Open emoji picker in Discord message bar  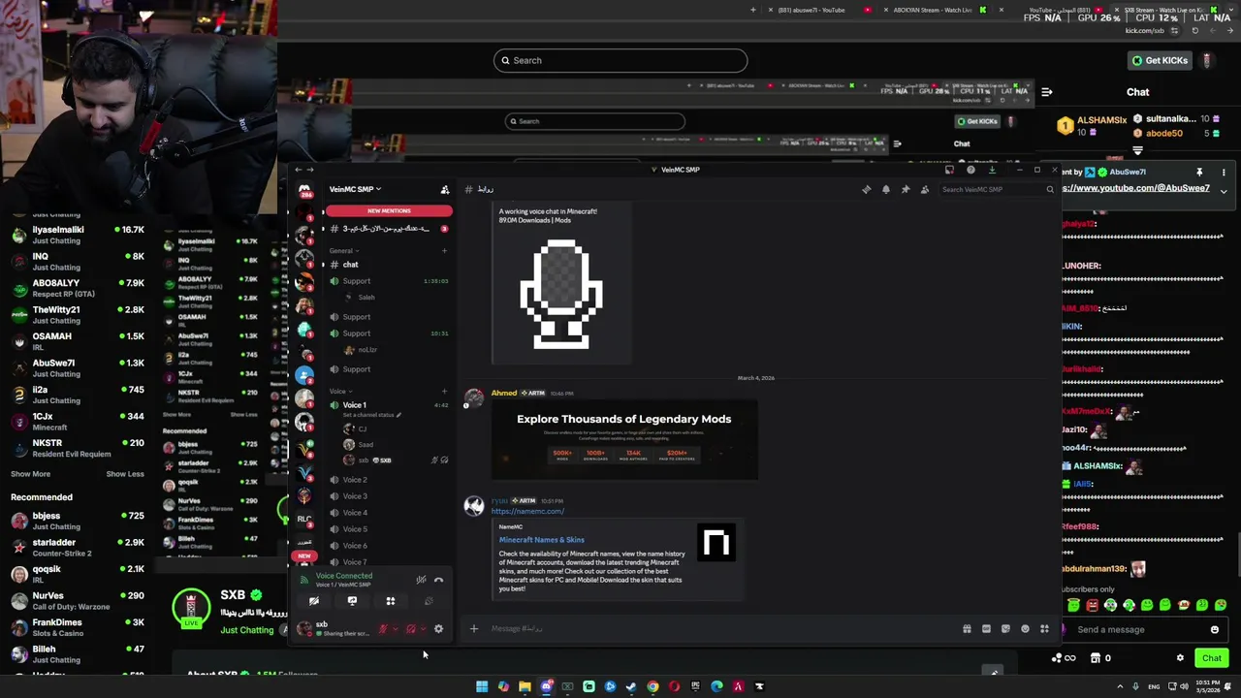click(1025, 629)
